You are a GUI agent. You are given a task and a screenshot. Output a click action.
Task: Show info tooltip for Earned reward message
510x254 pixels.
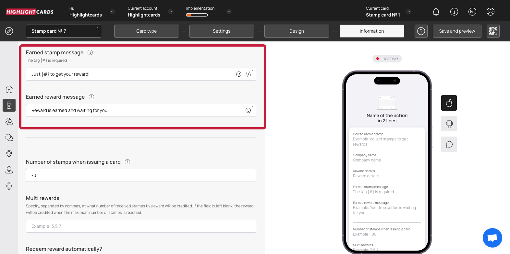coord(91,97)
